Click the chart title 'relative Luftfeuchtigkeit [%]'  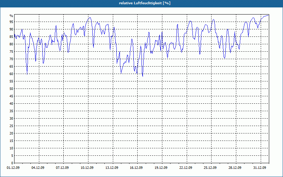[145, 3]
